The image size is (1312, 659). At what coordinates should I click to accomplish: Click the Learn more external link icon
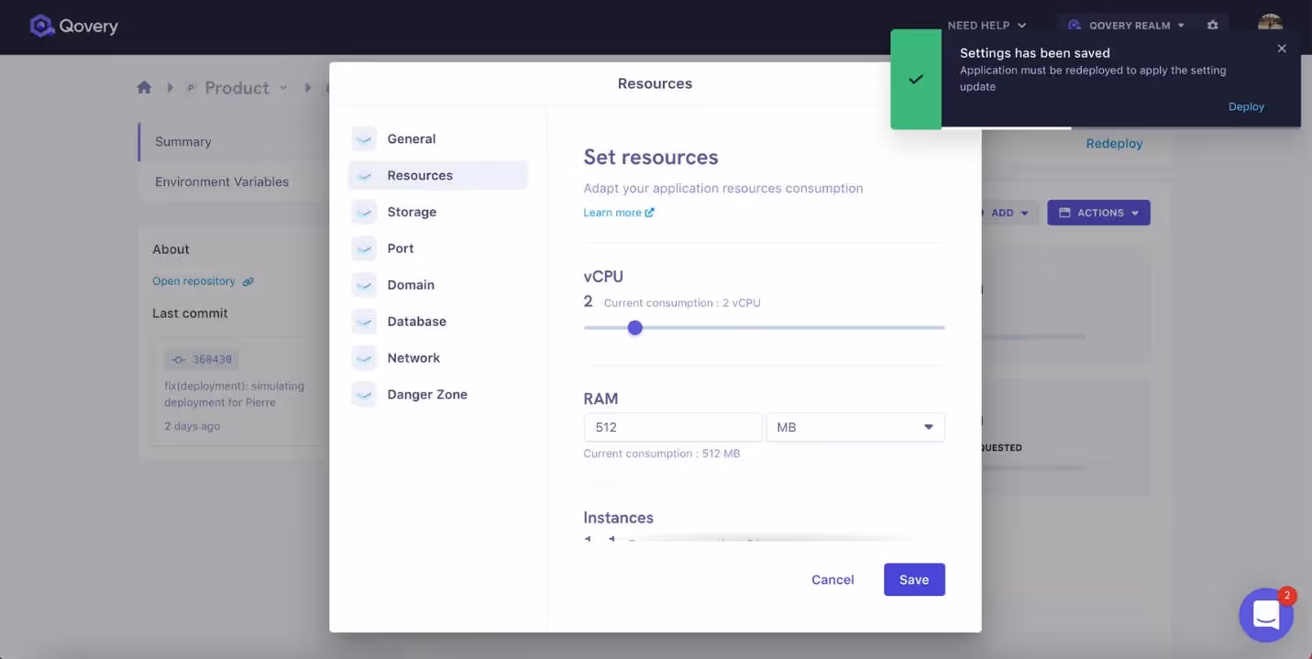649,213
